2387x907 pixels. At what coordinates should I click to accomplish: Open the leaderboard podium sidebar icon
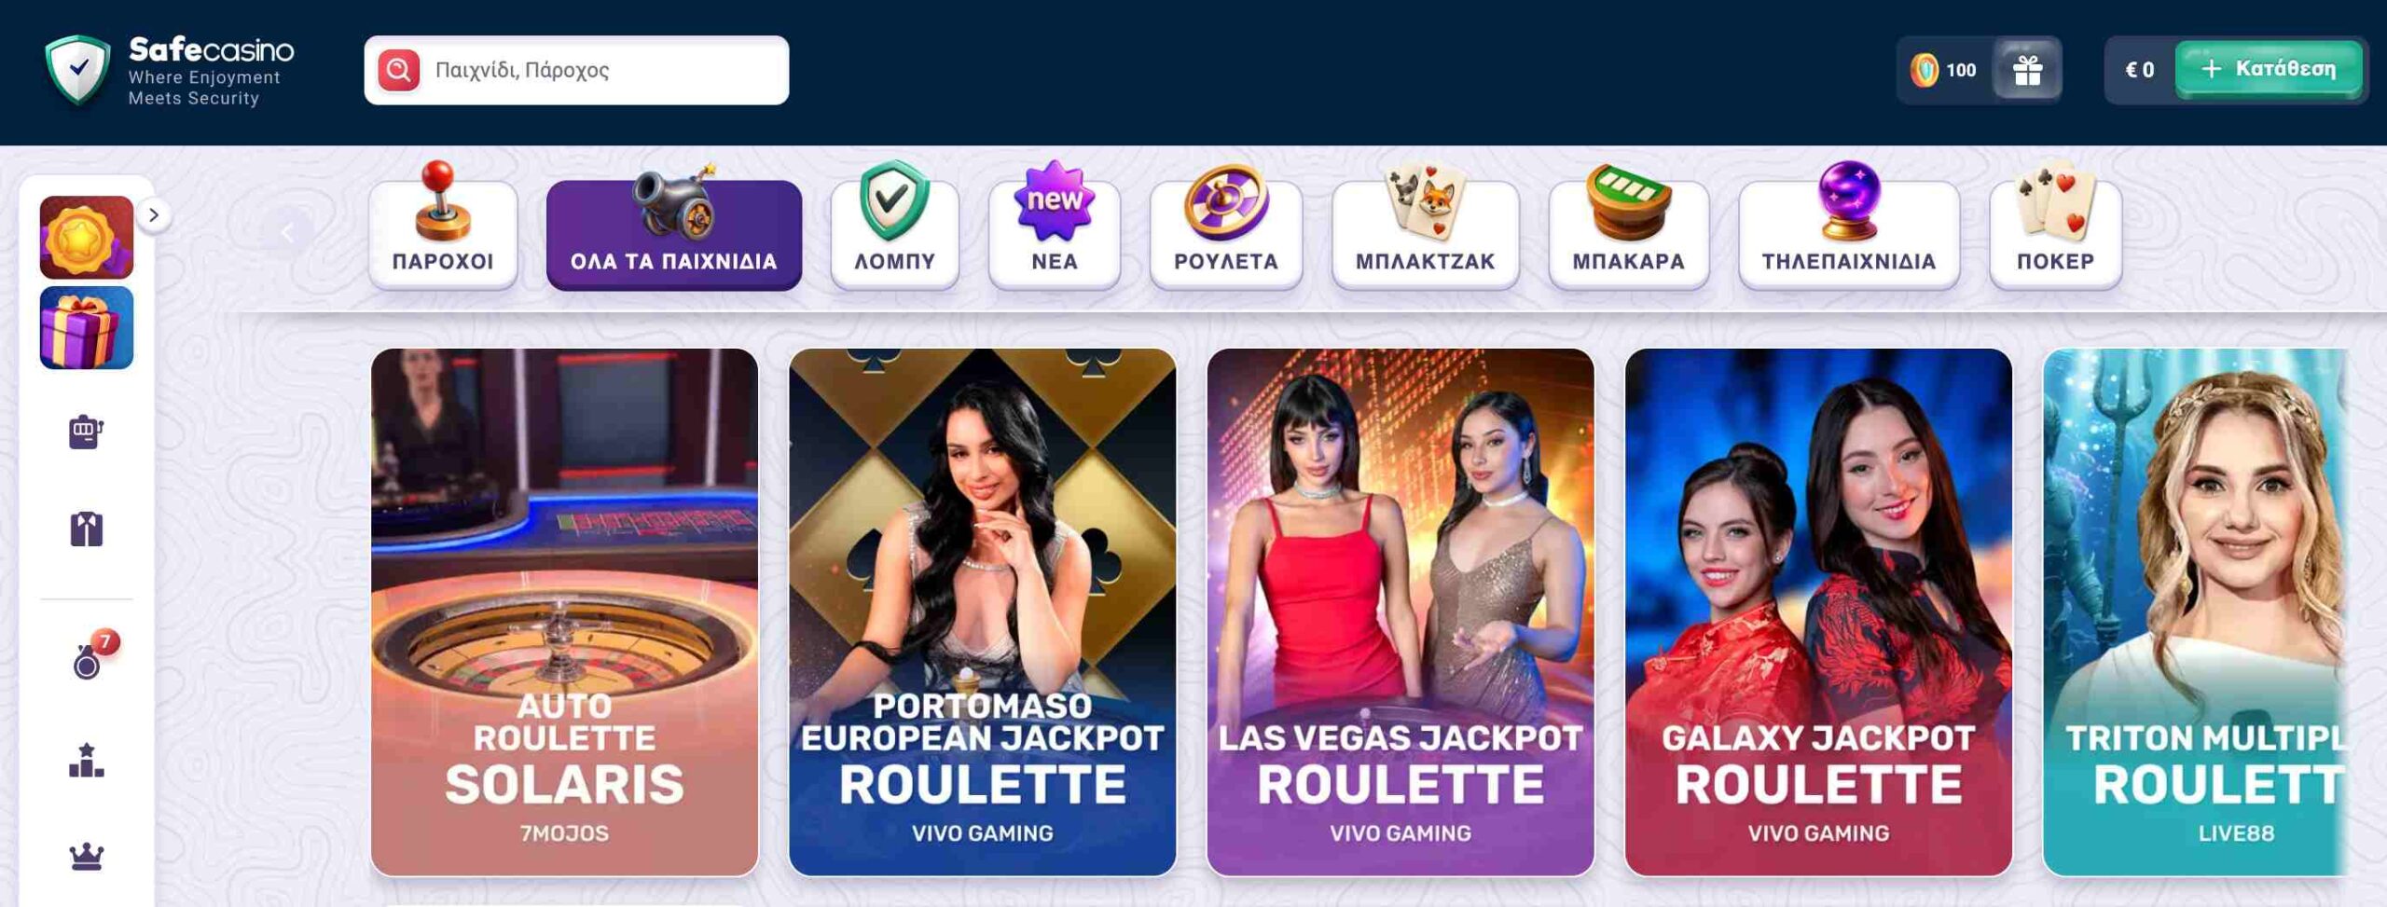pyautogui.click(x=87, y=761)
